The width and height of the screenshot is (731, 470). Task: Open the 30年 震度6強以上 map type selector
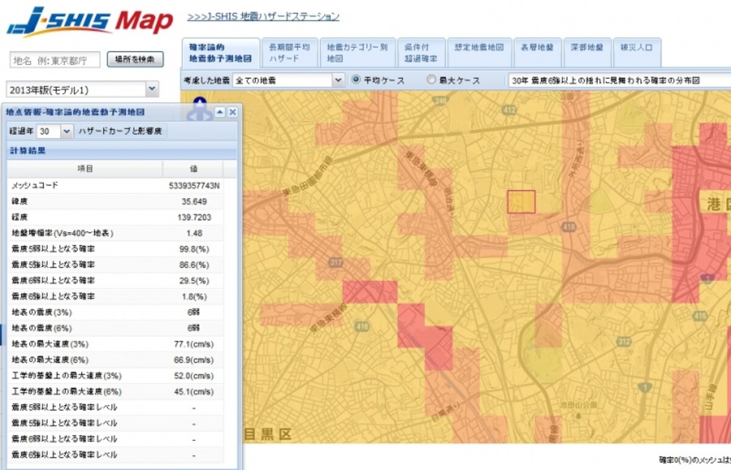619,80
